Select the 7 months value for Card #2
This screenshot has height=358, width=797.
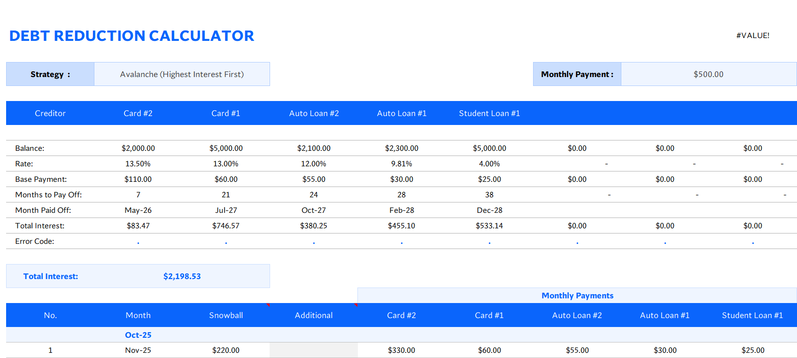tap(138, 195)
